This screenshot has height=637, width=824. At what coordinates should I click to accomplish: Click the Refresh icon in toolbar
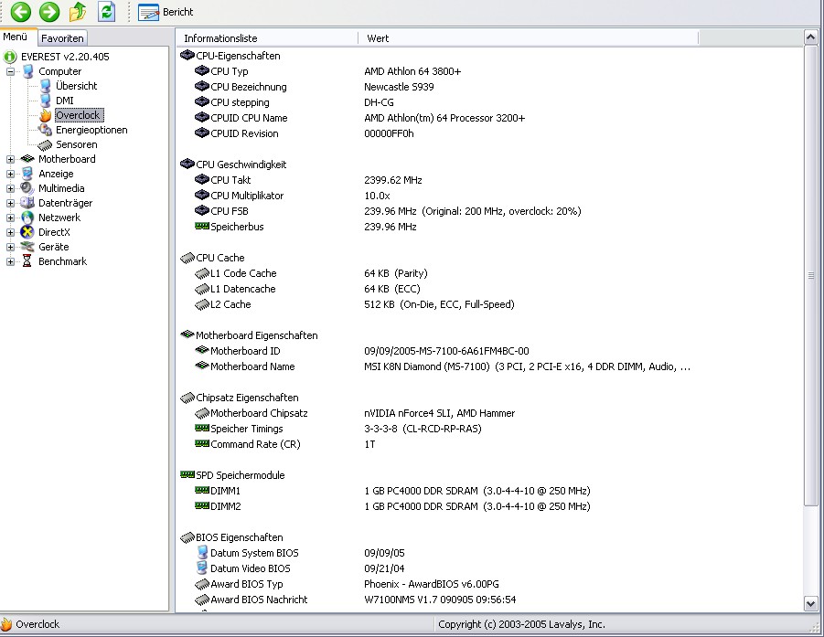[107, 12]
